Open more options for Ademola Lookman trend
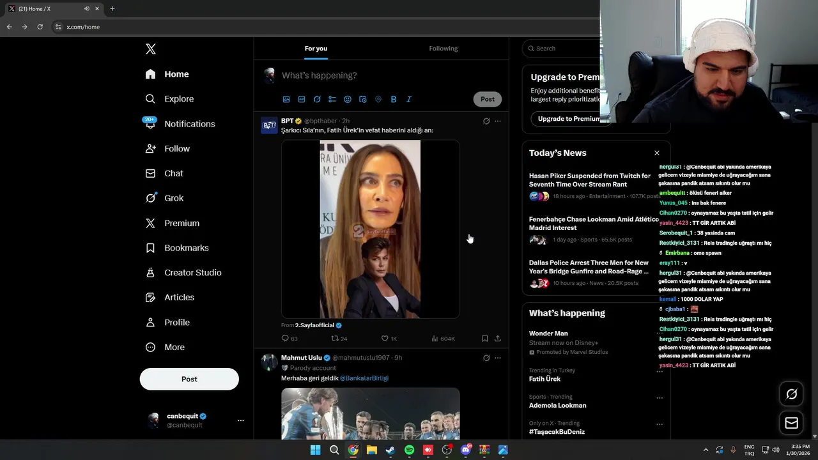Image resolution: width=818 pixels, height=460 pixels. [659, 398]
